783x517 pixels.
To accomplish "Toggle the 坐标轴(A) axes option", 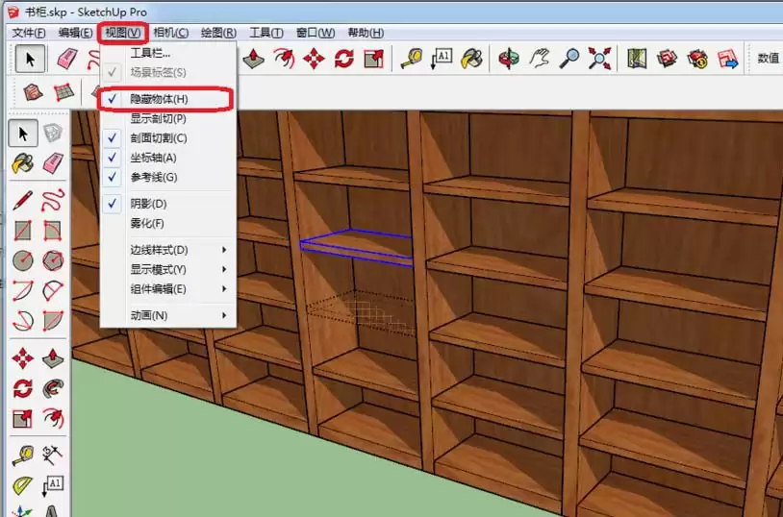I will coord(167,158).
